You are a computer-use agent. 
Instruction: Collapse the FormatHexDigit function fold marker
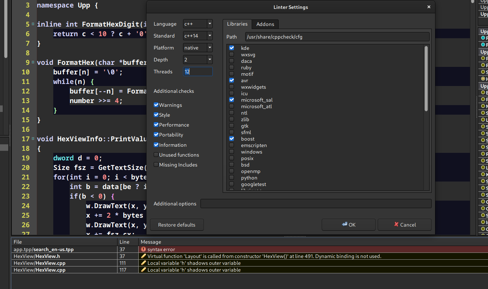pyautogui.click(x=33, y=24)
